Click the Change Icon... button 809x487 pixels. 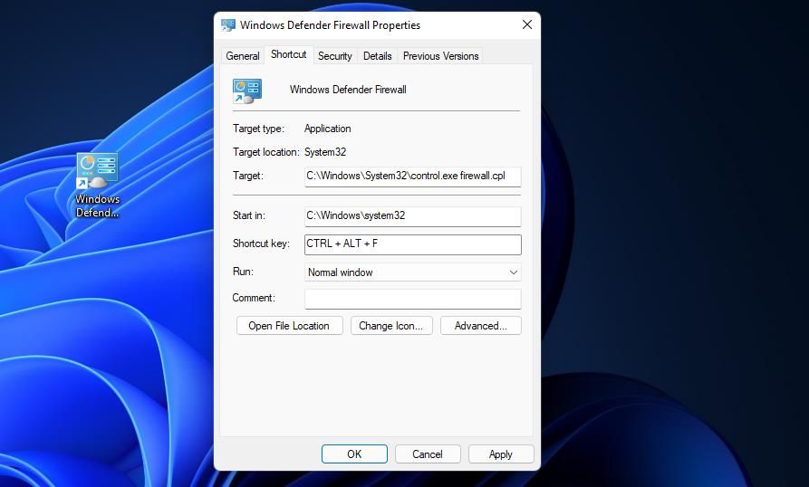click(391, 326)
